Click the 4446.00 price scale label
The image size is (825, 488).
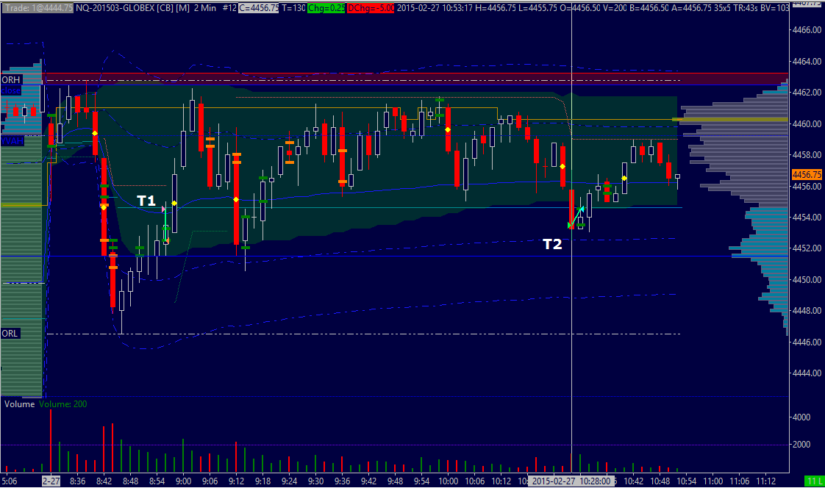(807, 342)
